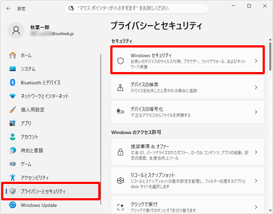Expand デバイスの暗号化 chevron
The image size is (273, 214).
click(x=256, y=112)
